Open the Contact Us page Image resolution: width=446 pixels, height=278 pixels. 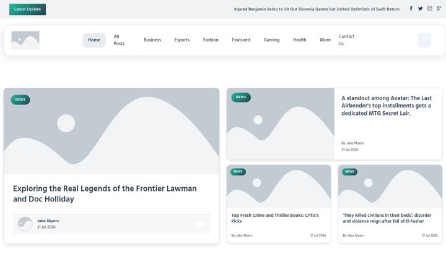pos(346,40)
